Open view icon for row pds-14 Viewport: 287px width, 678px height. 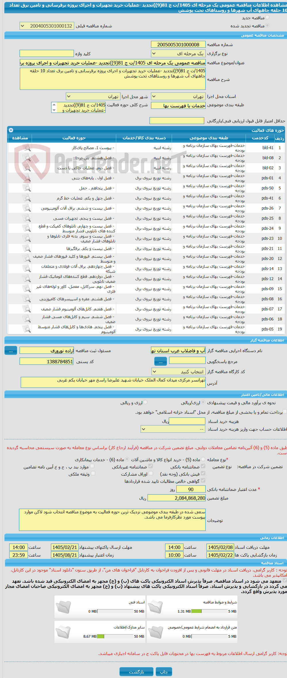(27, 269)
